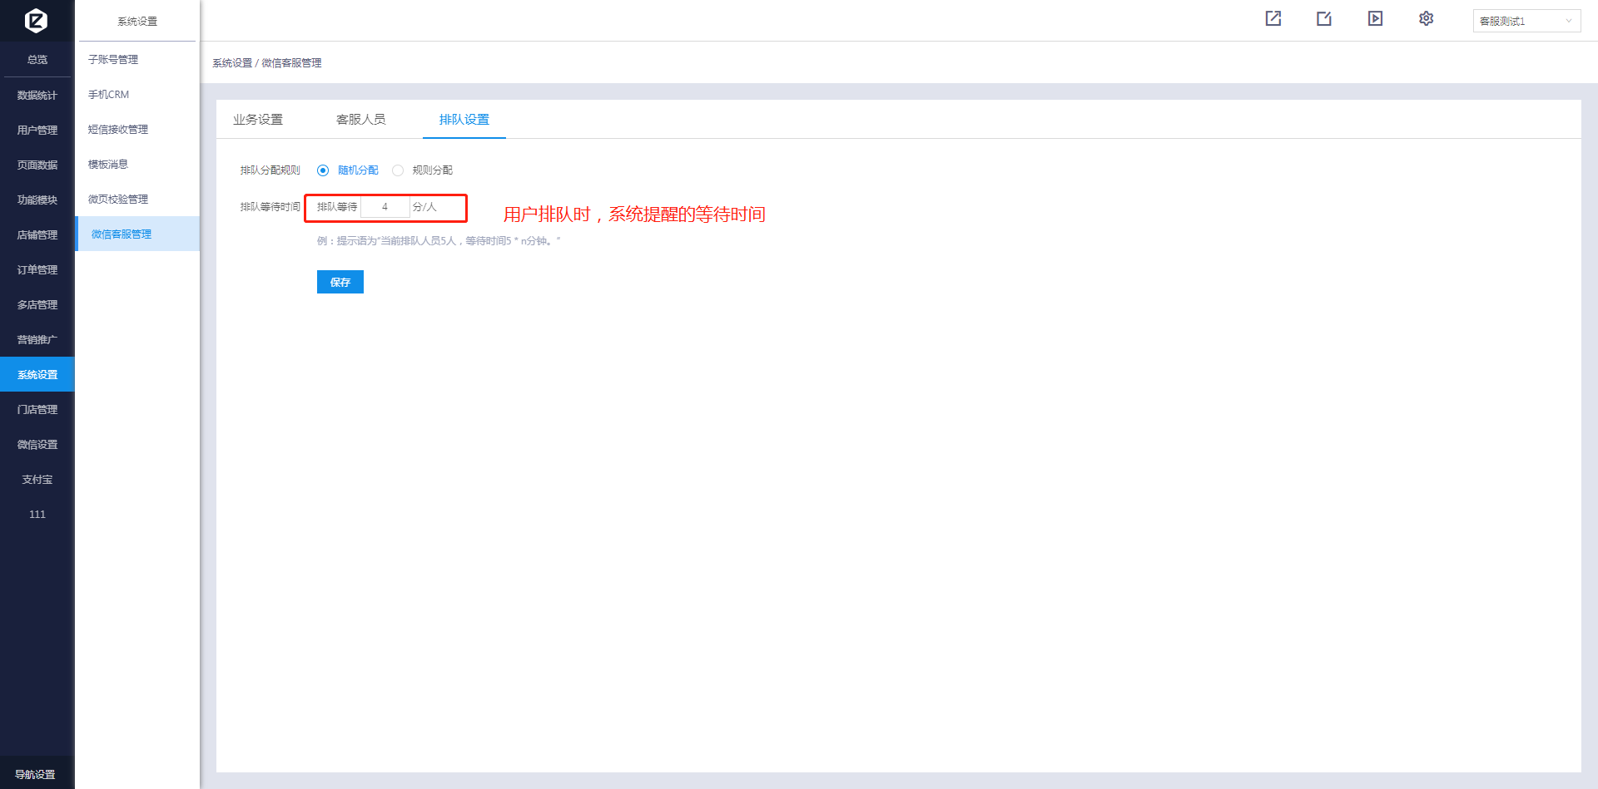
Task: Click the queue wait minutes input field
Action: click(x=385, y=207)
